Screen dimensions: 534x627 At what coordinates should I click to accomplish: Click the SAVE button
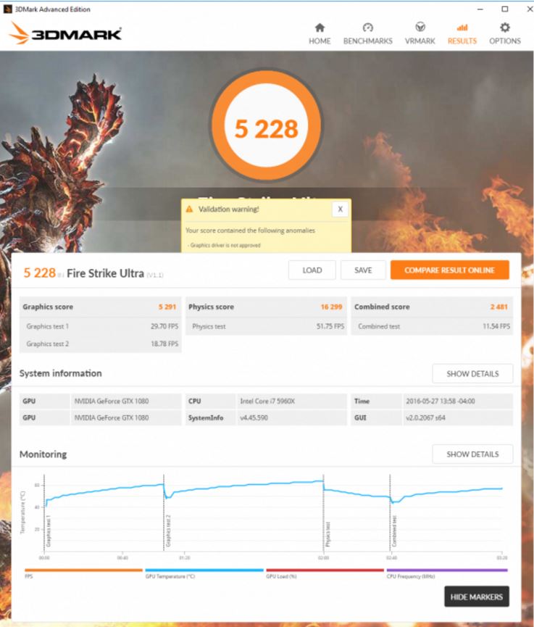click(363, 270)
